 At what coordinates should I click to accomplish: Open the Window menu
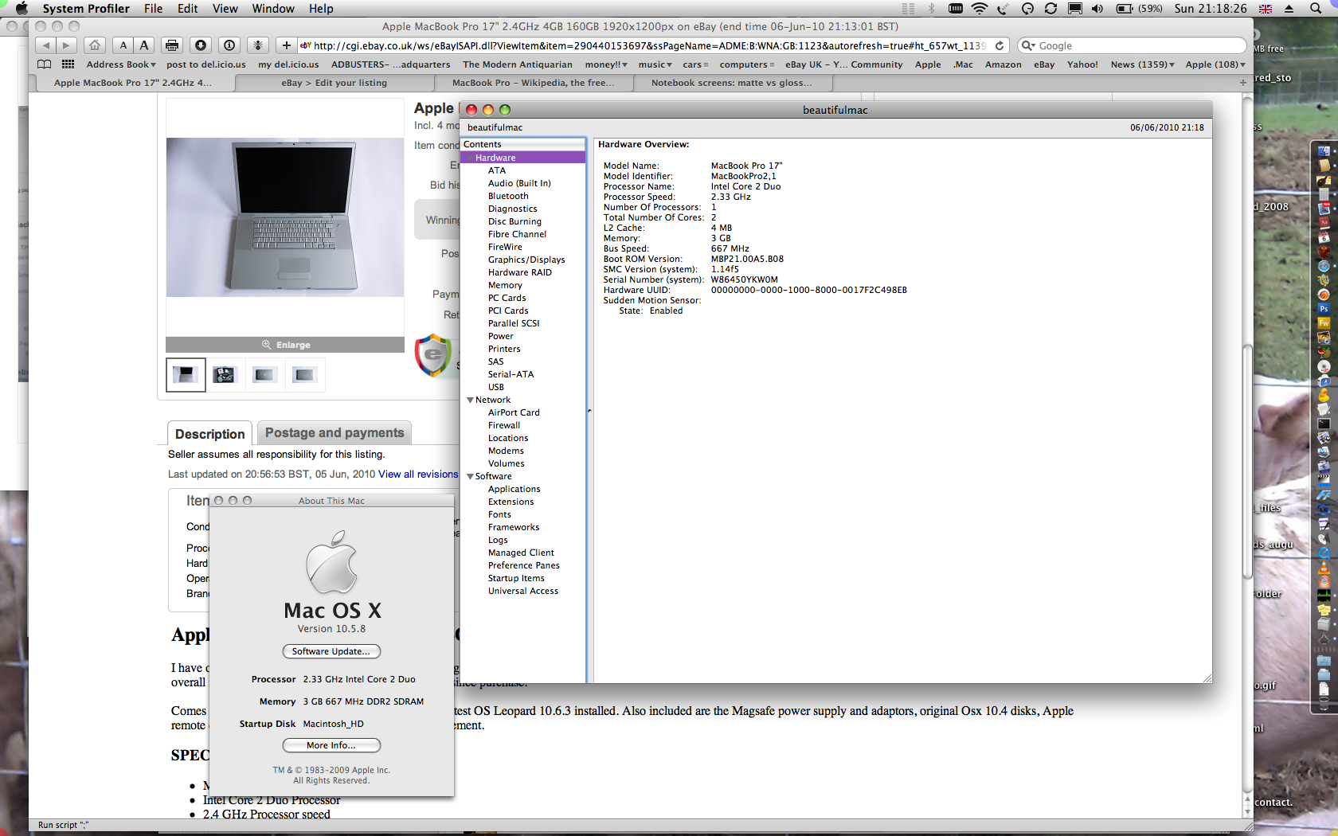[273, 9]
